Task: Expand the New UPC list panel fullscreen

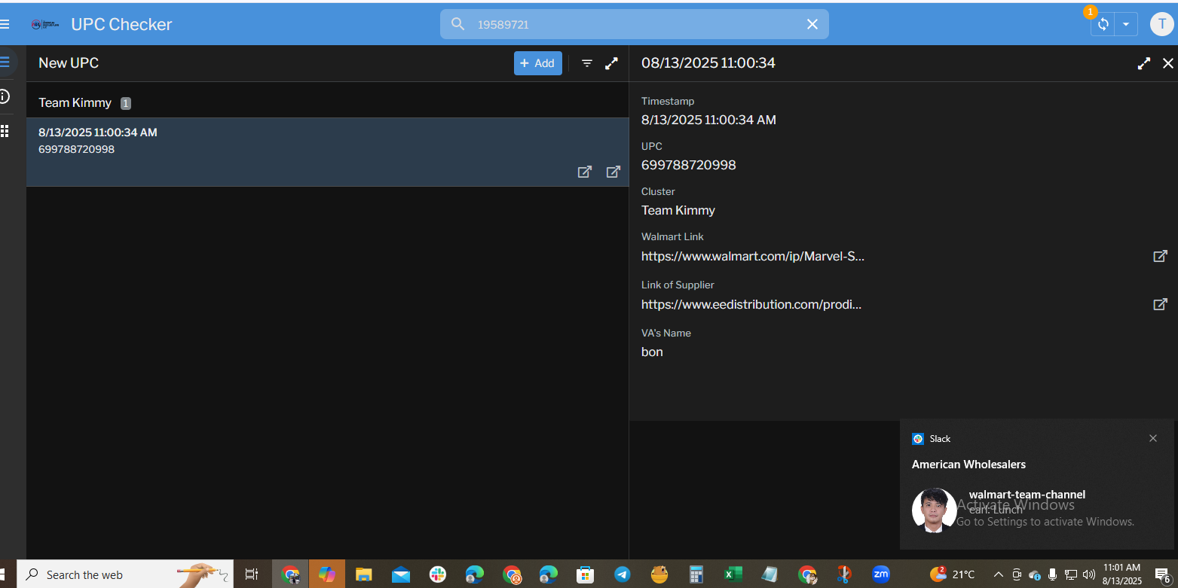Action: pos(612,63)
